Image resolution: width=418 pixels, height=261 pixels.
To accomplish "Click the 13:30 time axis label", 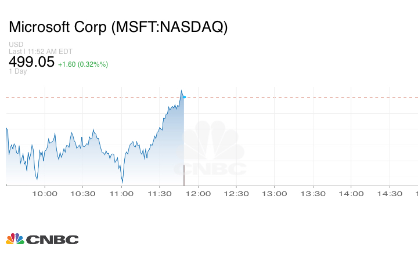I will (x=313, y=193).
